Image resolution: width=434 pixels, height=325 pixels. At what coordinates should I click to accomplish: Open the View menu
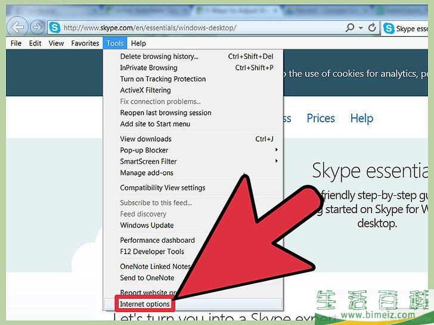pos(56,43)
